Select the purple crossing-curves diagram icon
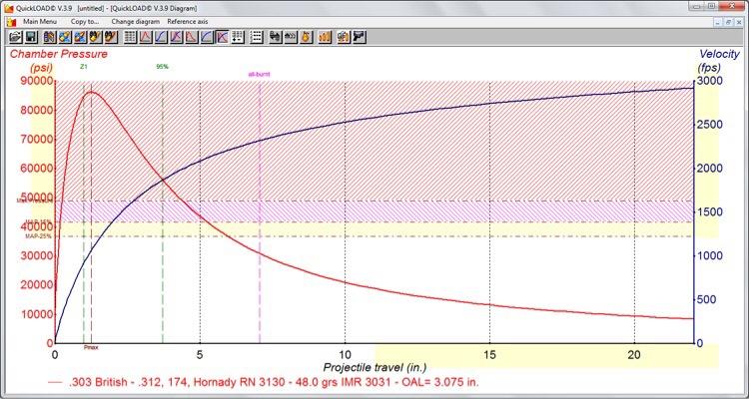Viewport: 749px width, 399px height. coord(176,37)
